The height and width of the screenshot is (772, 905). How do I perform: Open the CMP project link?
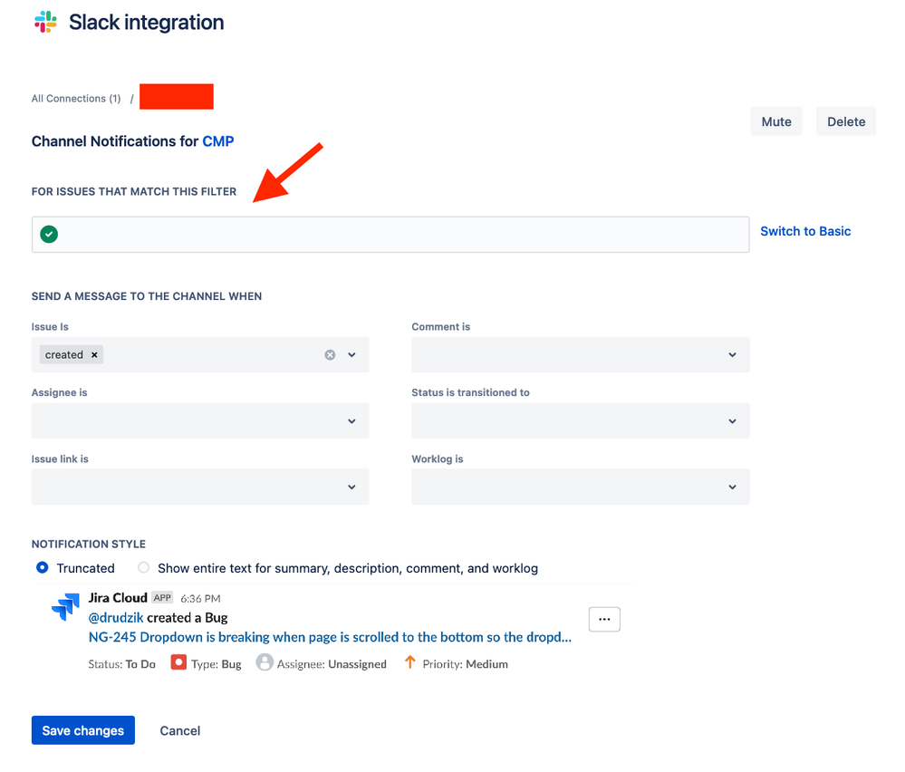(218, 141)
